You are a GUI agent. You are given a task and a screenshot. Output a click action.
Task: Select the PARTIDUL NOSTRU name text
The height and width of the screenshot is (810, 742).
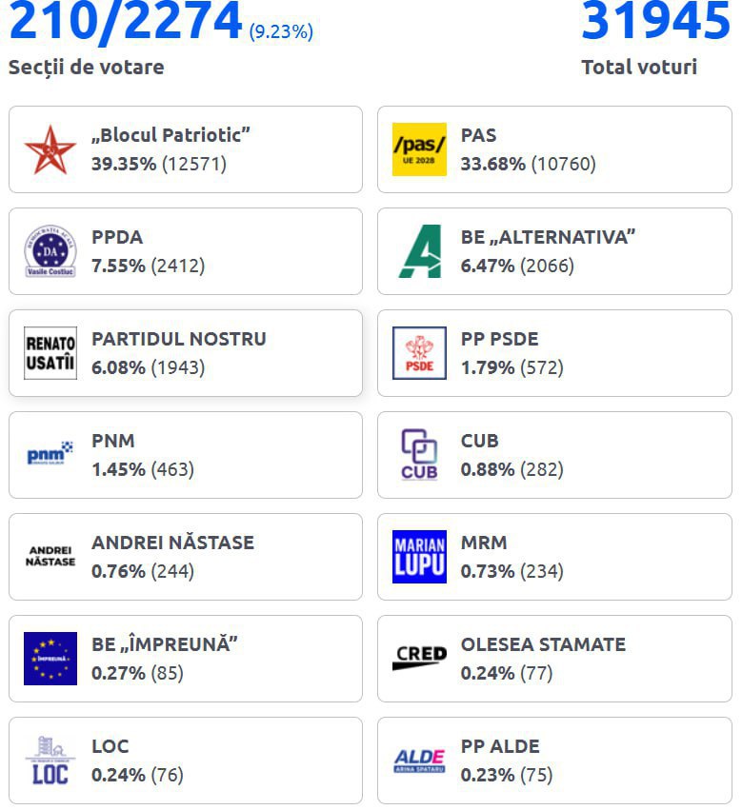[178, 339]
